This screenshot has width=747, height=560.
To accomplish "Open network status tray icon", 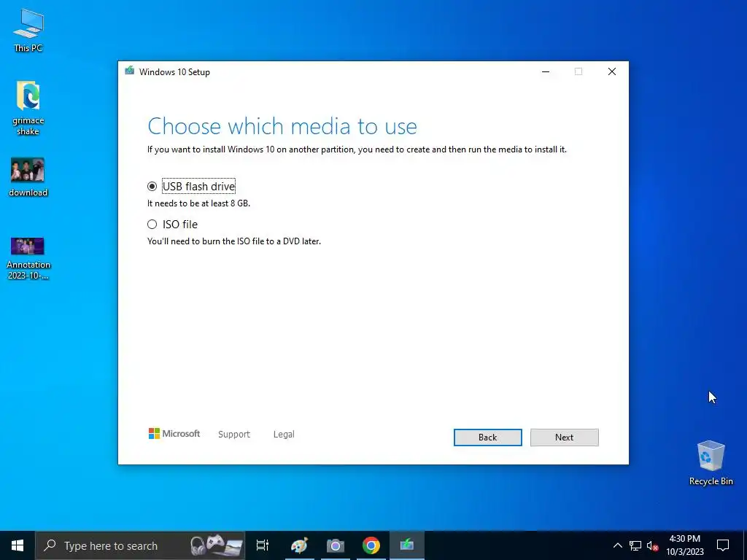I will coord(635,545).
